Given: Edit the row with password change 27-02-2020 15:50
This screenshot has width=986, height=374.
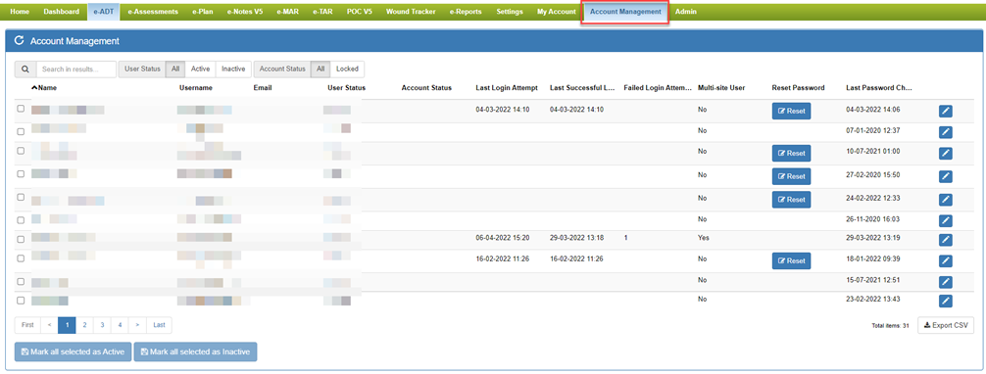Looking at the screenshot, I should [946, 176].
